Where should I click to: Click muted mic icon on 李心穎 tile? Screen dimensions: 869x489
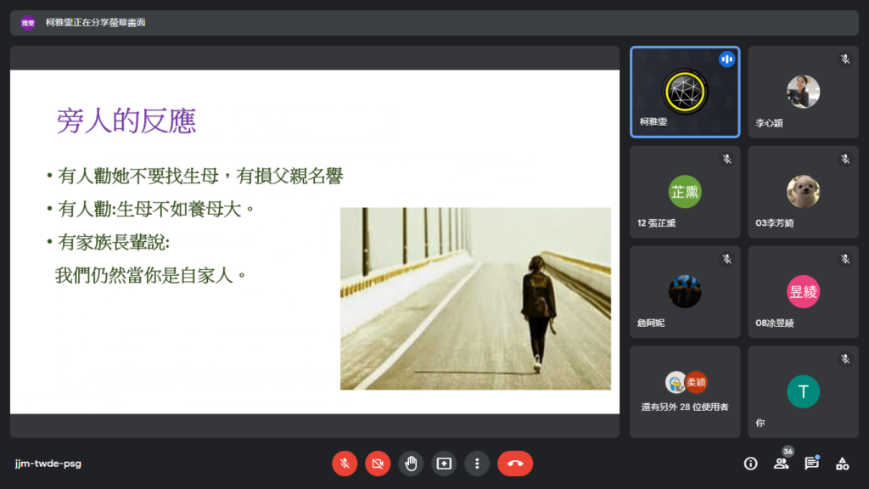coord(845,59)
